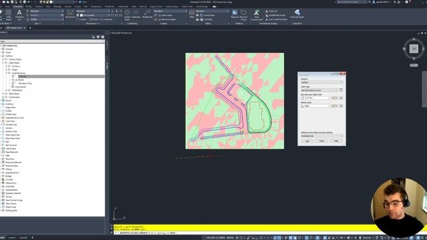Switch to the Layout1 tab
427x240 pixels.
click(x=12, y=237)
